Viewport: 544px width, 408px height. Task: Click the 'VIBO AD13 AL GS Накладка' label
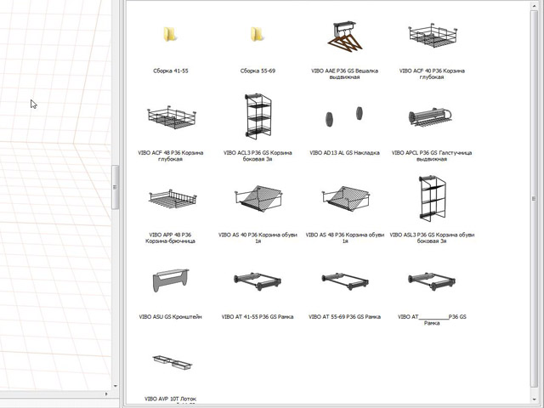click(344, 153)
